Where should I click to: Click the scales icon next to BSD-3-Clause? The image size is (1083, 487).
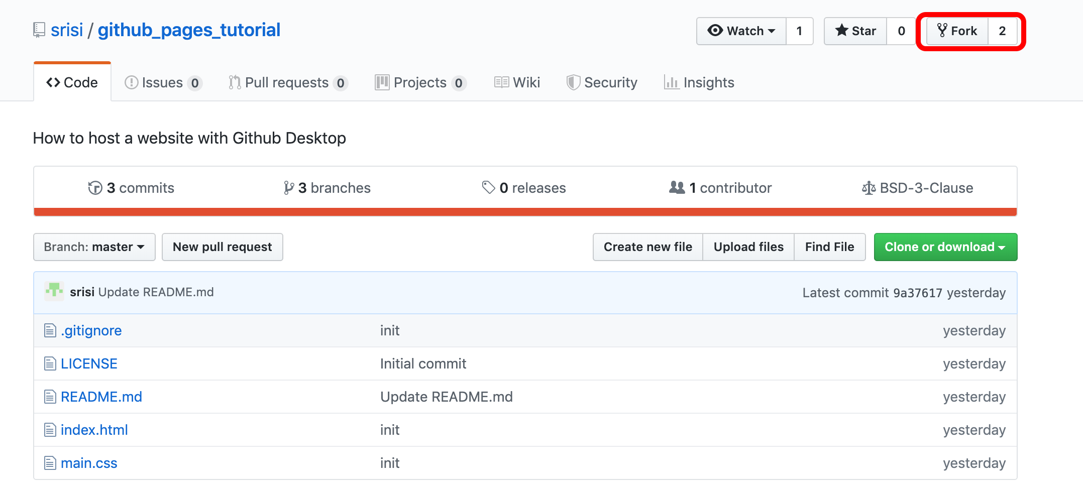coord(869,188)
